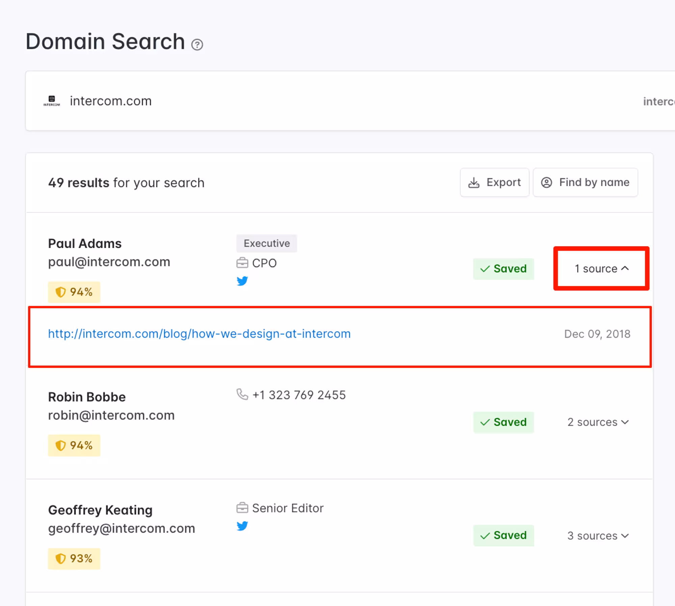Click the help question mark beside Domain Search
Image resolution: width=675 pixels, height=606 pixels.
(197, 44)
